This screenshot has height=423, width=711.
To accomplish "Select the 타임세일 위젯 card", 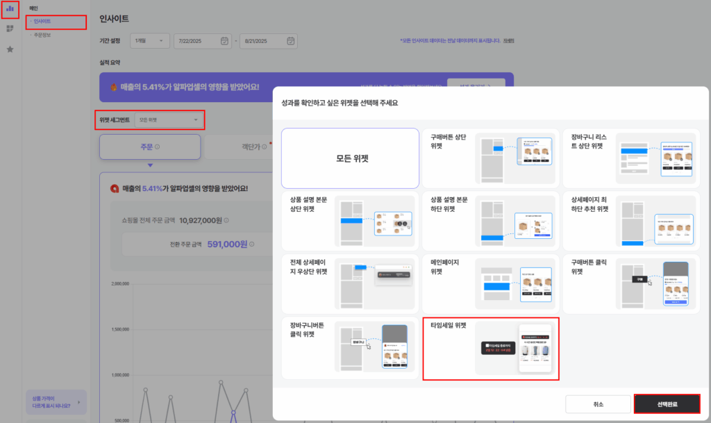I will (x=491, y=349).
